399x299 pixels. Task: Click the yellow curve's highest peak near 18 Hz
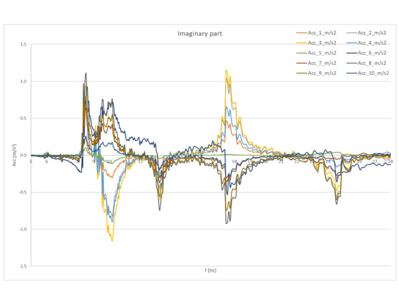[x=226, y=70]
